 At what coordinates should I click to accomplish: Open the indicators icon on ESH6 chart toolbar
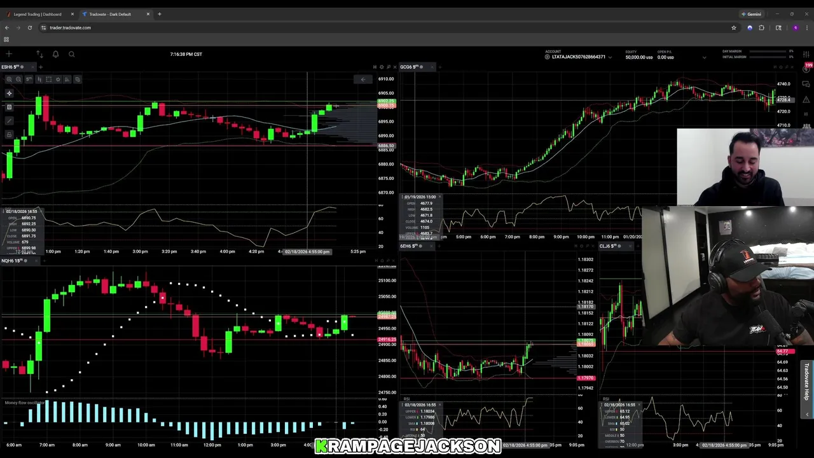click(x=67, y=79)
